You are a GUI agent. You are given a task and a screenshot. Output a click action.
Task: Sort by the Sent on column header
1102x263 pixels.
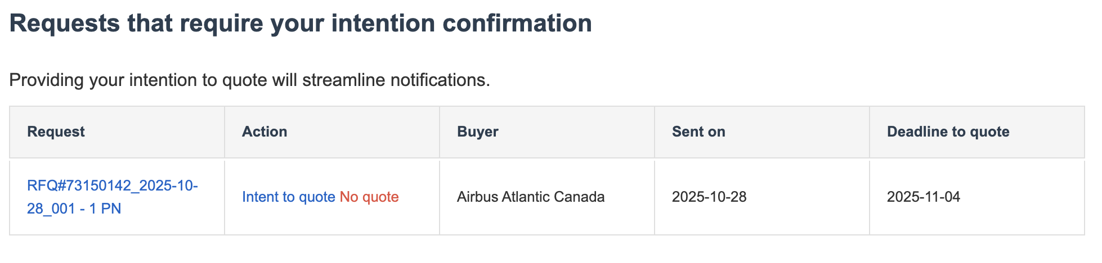point(698,132)
